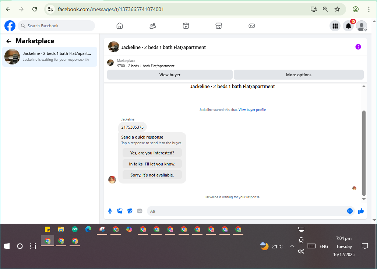Open the View buyer profile link
The width and height of the screenshot is (377, 269).
click(252, 110)
